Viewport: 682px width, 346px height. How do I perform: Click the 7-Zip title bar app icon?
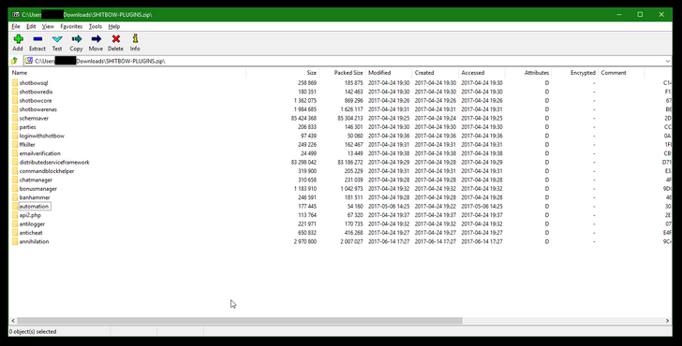pos(16,14)
